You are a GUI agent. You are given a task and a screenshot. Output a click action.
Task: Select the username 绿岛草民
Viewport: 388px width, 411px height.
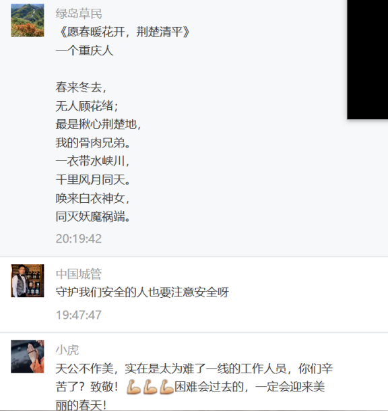(x=79, y=13)
